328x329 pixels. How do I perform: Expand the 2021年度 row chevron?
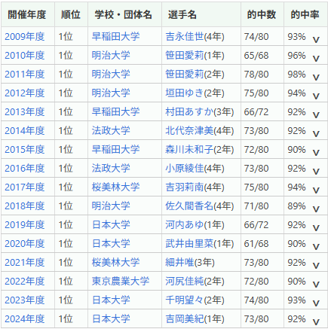pos(316,266)
